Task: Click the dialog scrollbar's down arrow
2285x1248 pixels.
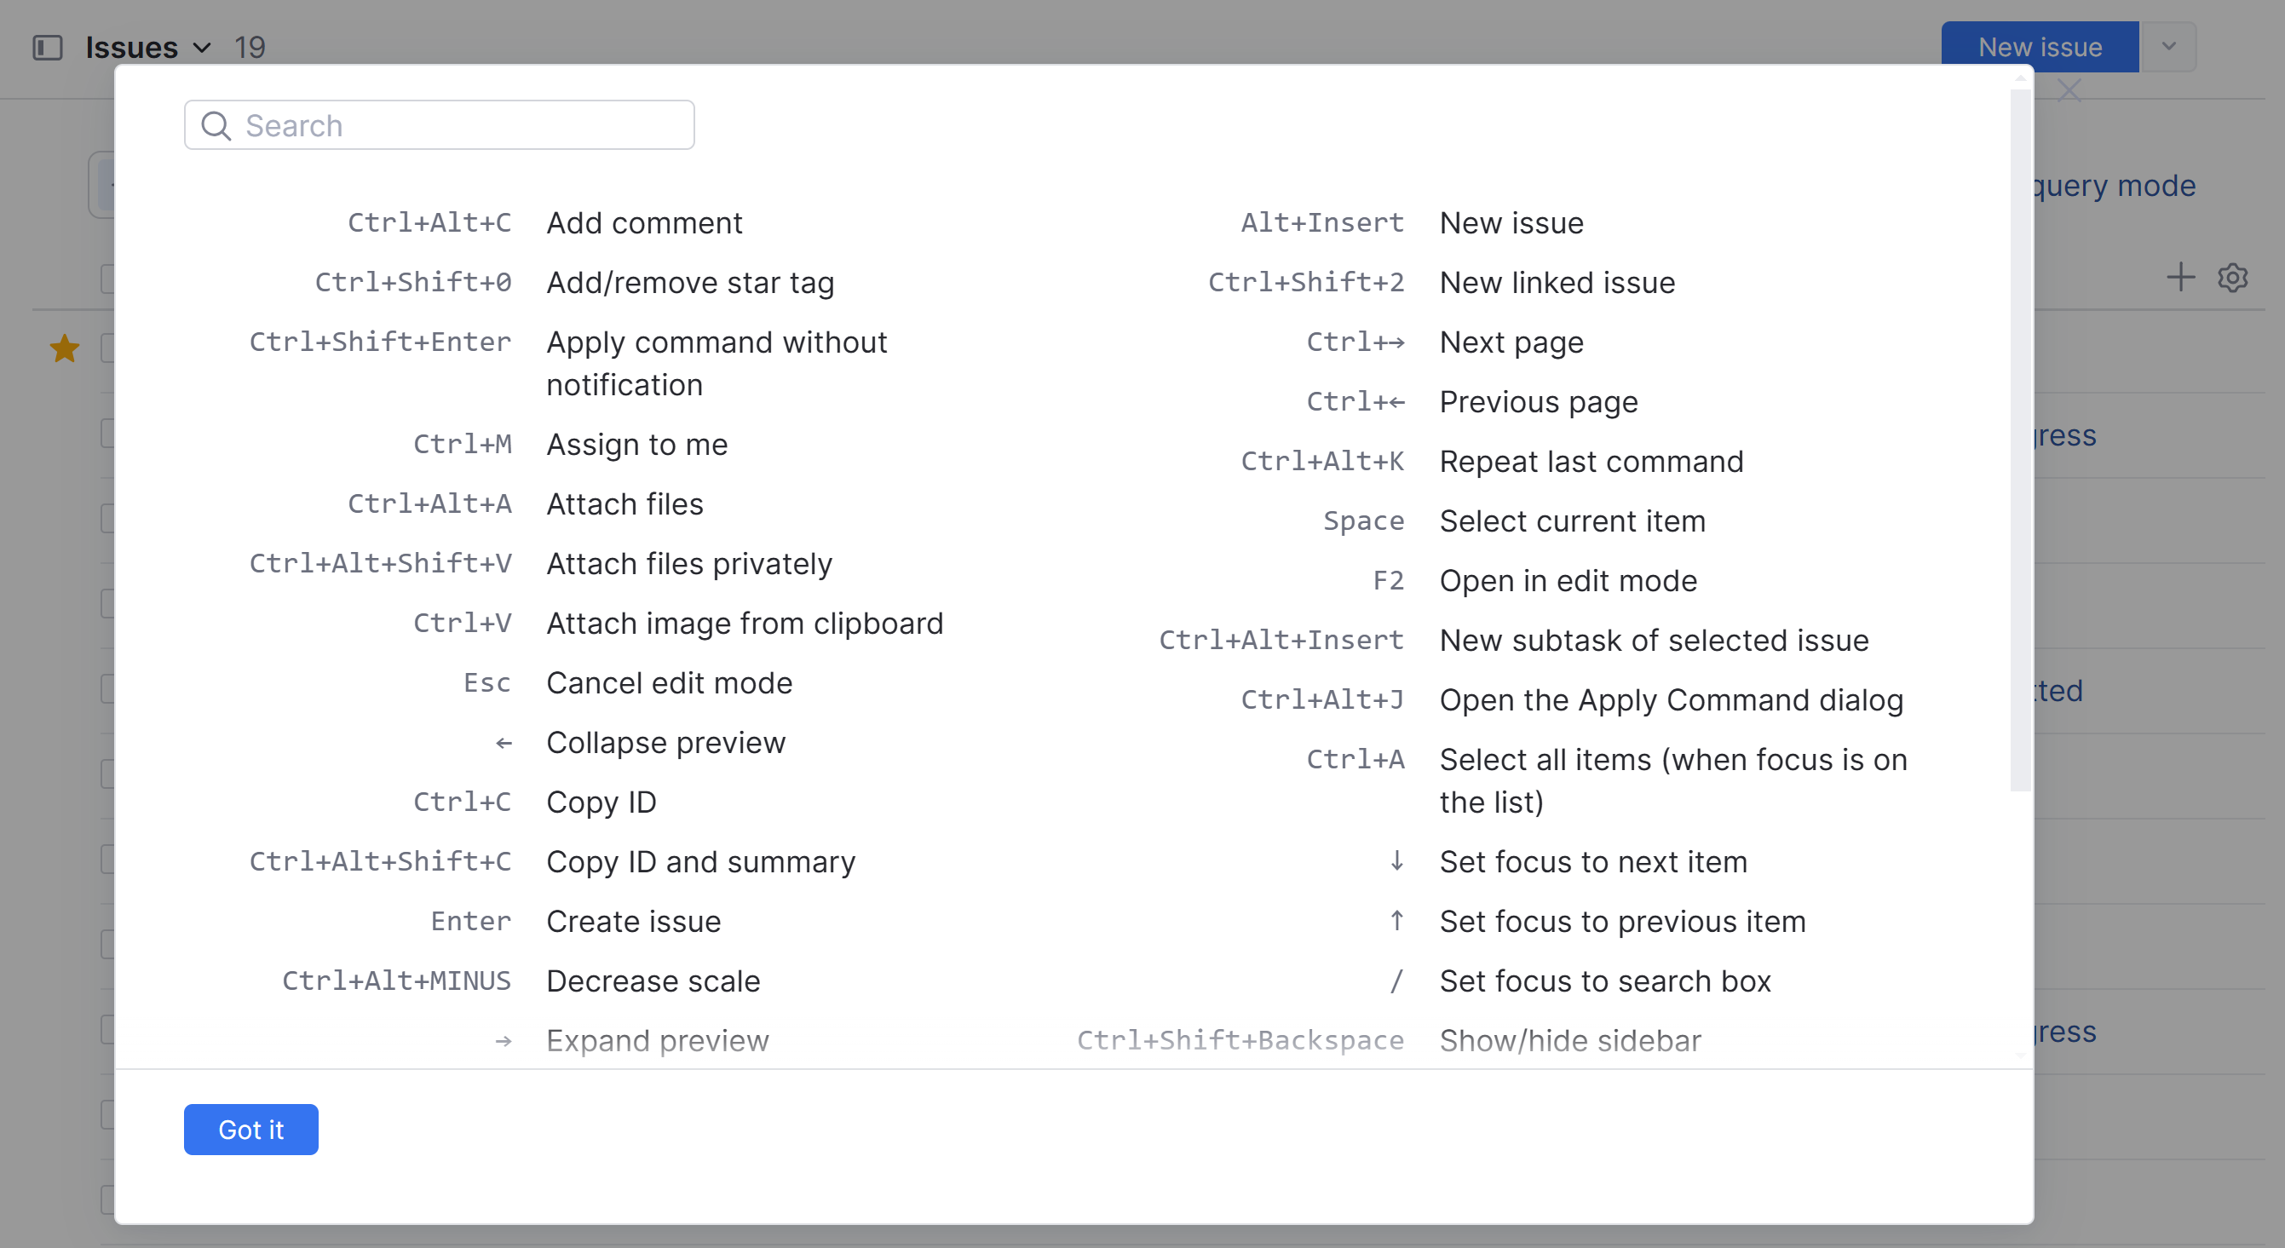Action: pos(2020,1055)
